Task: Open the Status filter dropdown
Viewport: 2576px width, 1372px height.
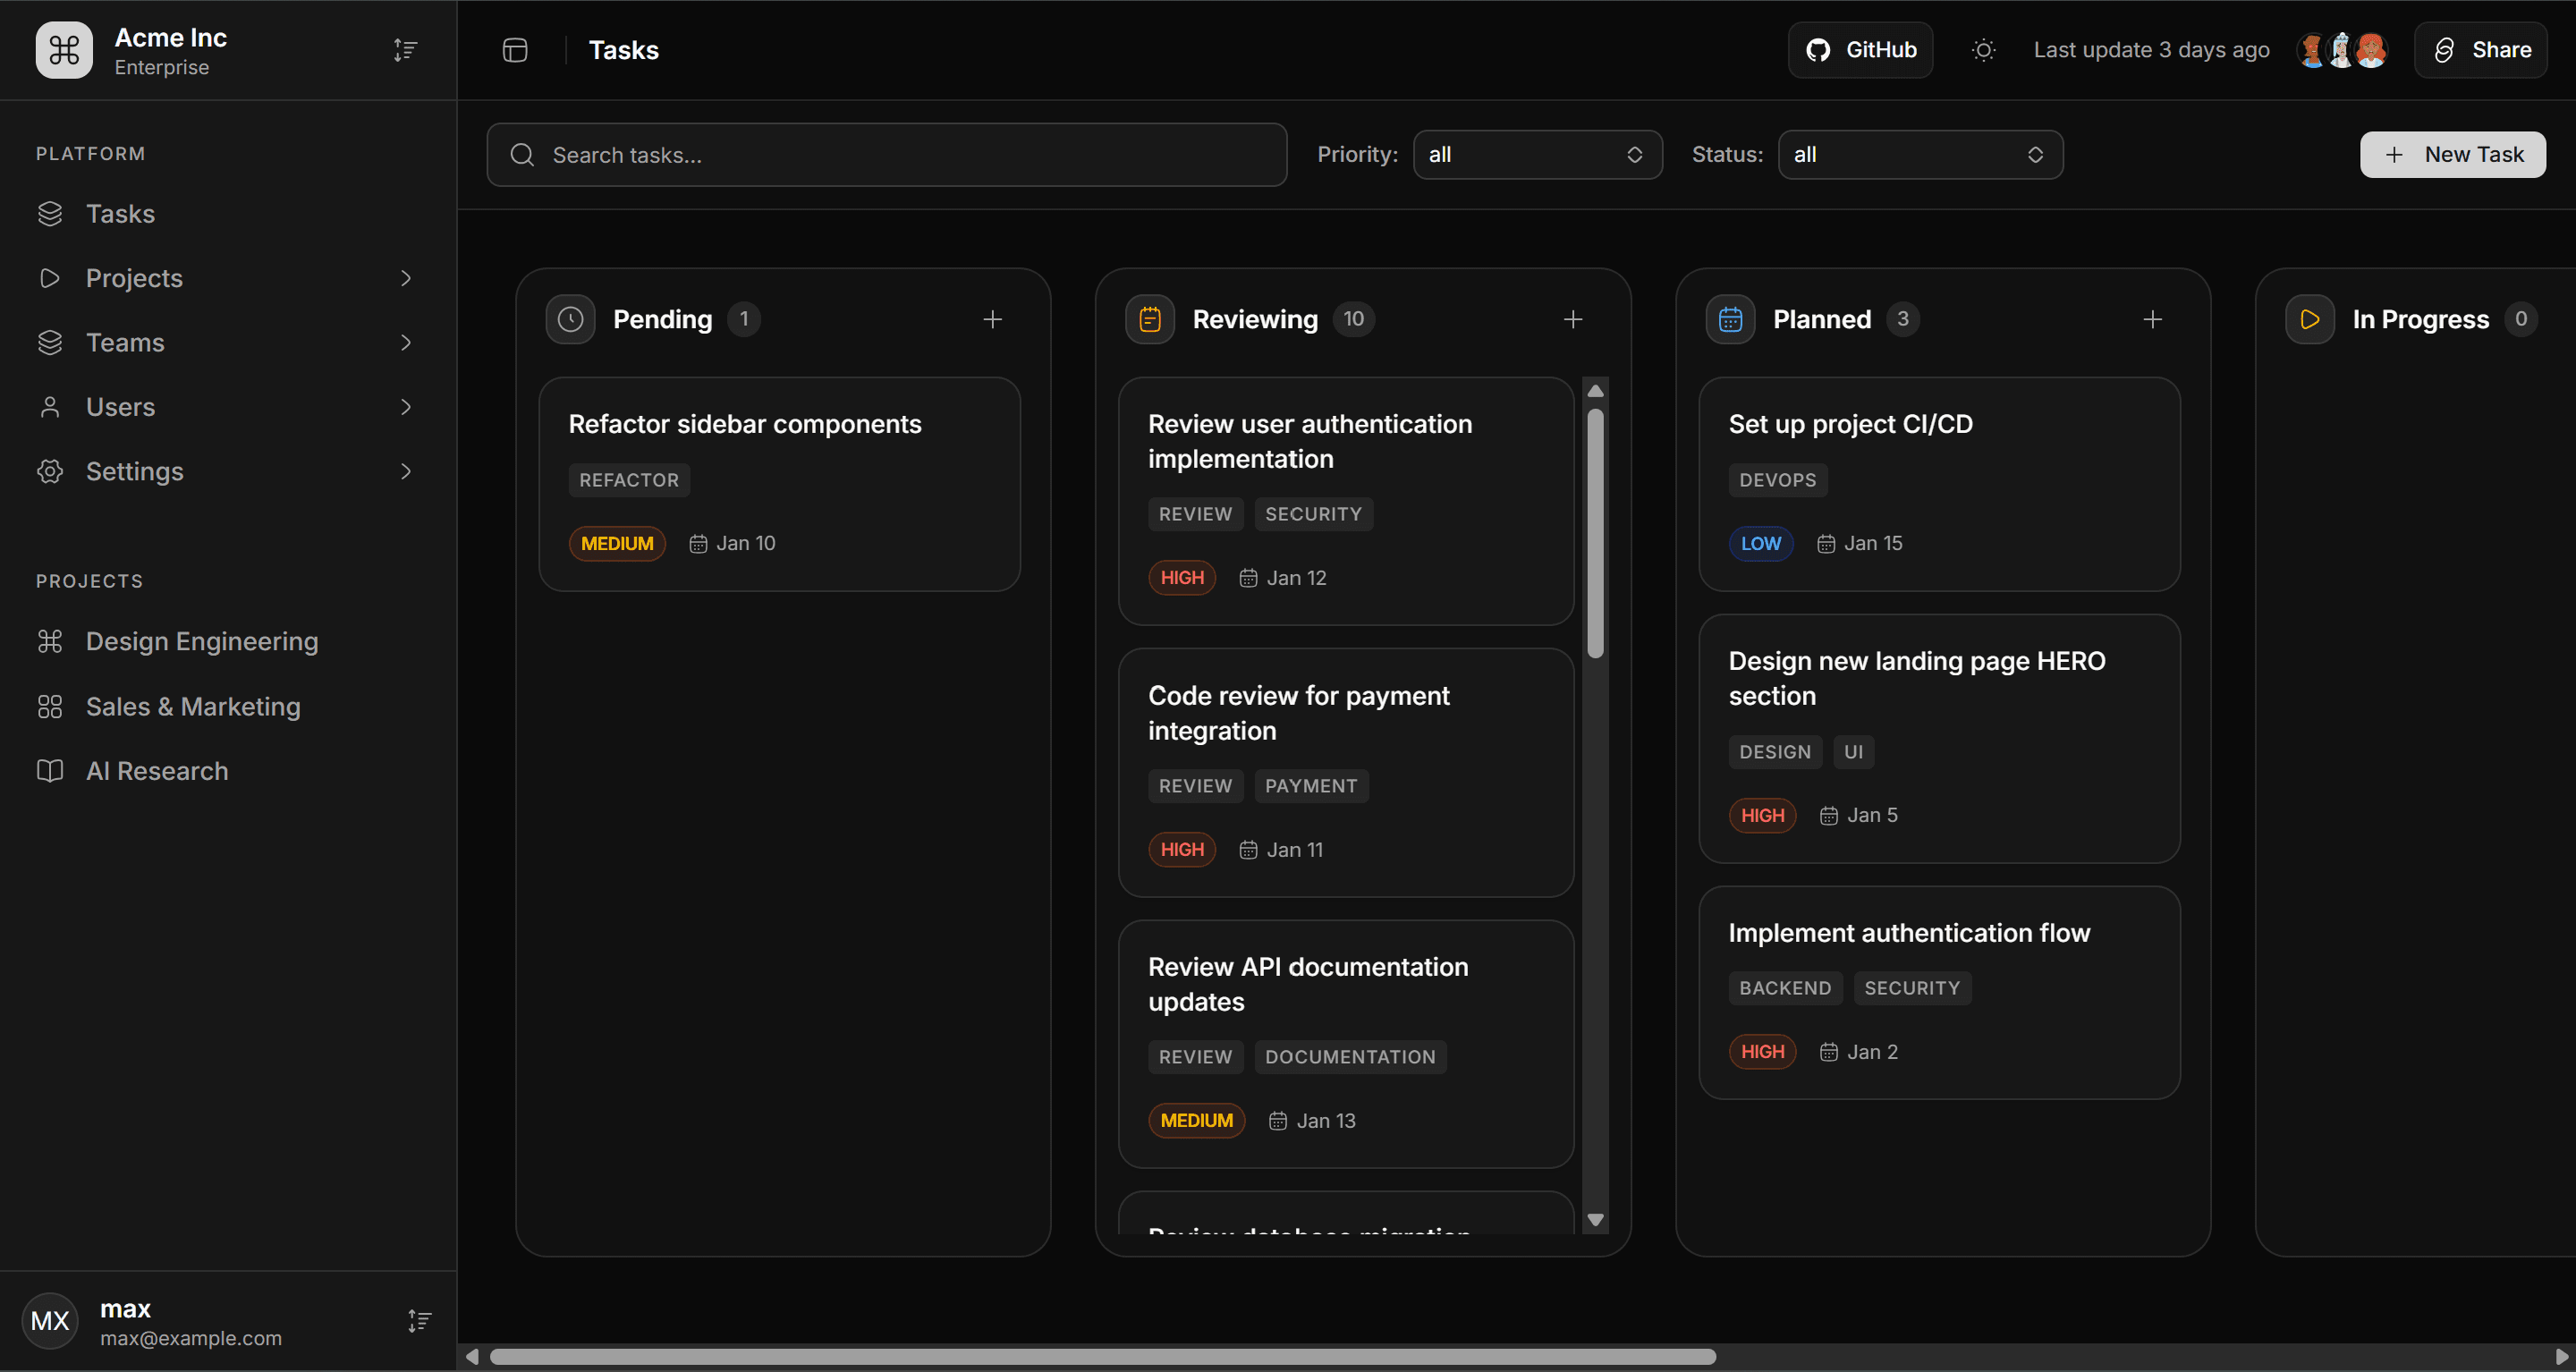Action: pos(1920,155)
